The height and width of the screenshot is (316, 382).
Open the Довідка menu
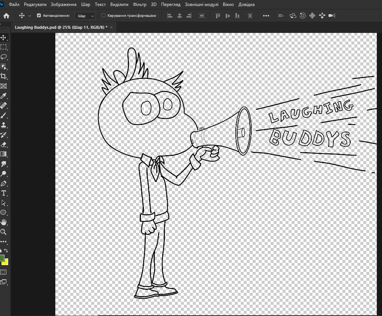pos(247,4)
